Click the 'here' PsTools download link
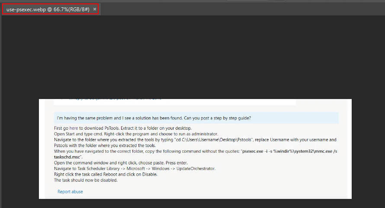This screenshot has width=385, height=208. [74, 128]
